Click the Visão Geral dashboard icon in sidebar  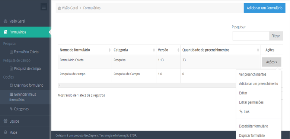(x=5, y=21)
